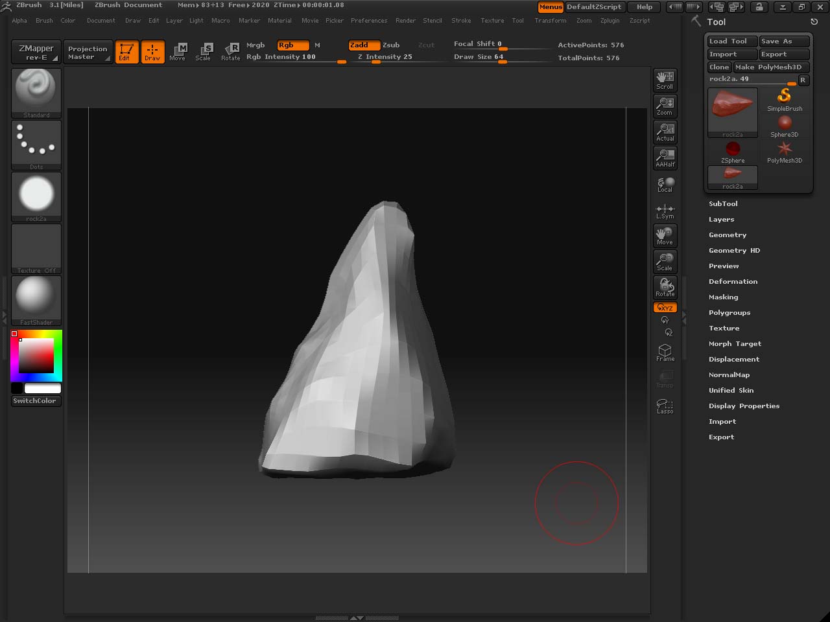Click the AAHalf view icon

coord(665,157)
